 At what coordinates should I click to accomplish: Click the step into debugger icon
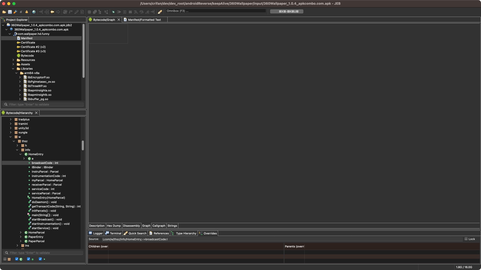coord(136,12)
